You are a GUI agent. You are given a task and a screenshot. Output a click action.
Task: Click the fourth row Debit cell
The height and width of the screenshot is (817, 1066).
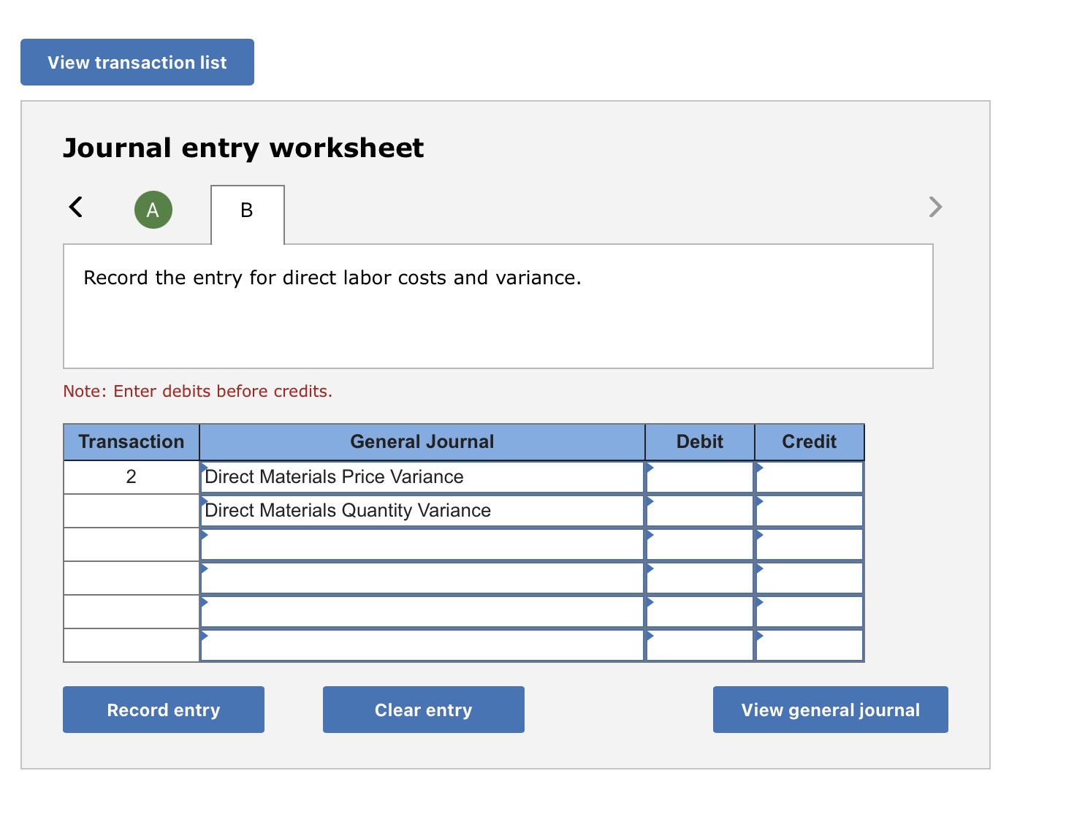click(700, 578)
